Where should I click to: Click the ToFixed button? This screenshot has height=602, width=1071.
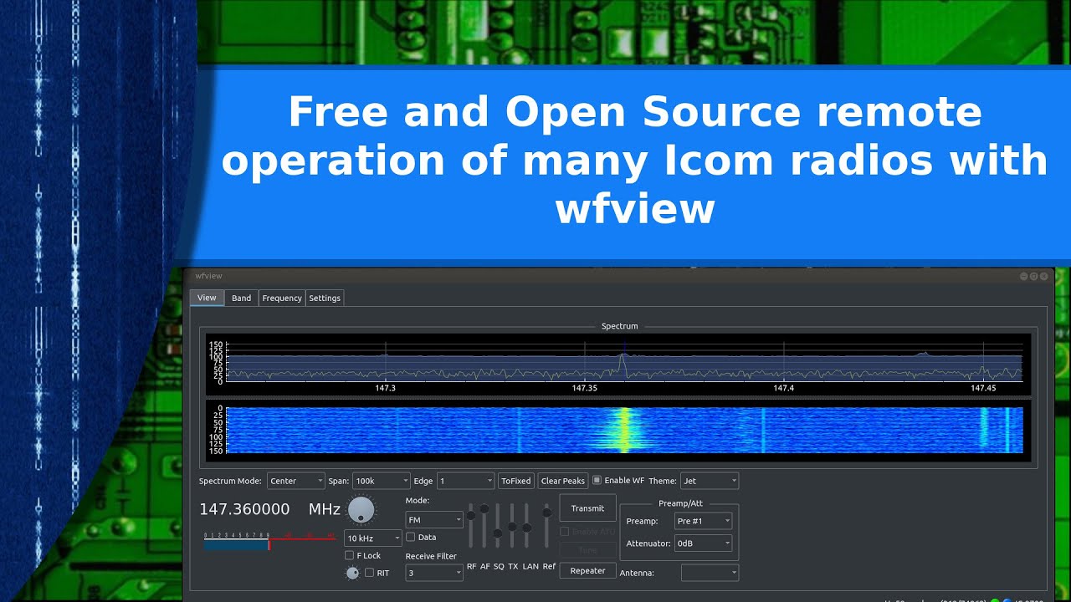515,481
